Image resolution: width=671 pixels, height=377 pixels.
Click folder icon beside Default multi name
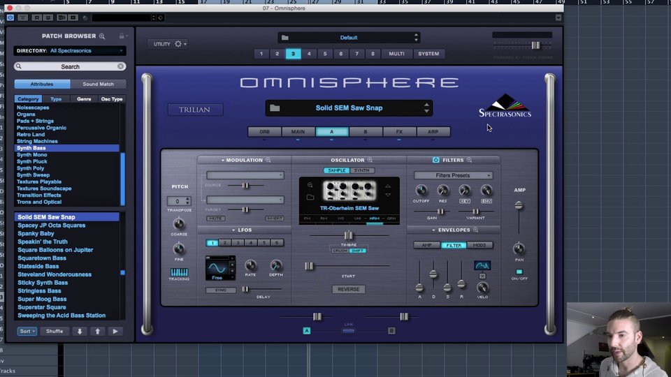[285, 38]
